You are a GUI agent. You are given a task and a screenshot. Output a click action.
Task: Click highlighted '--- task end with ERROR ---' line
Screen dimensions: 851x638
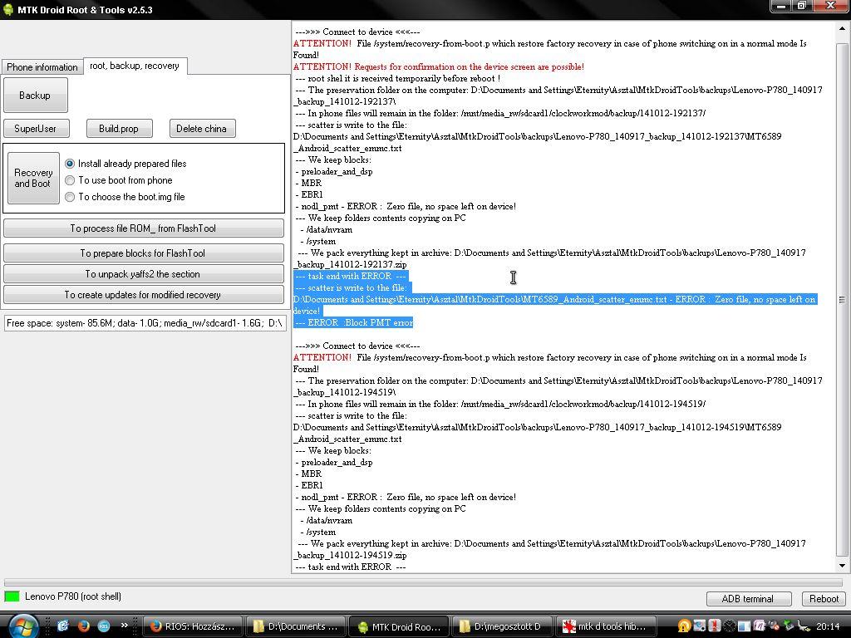350,276
